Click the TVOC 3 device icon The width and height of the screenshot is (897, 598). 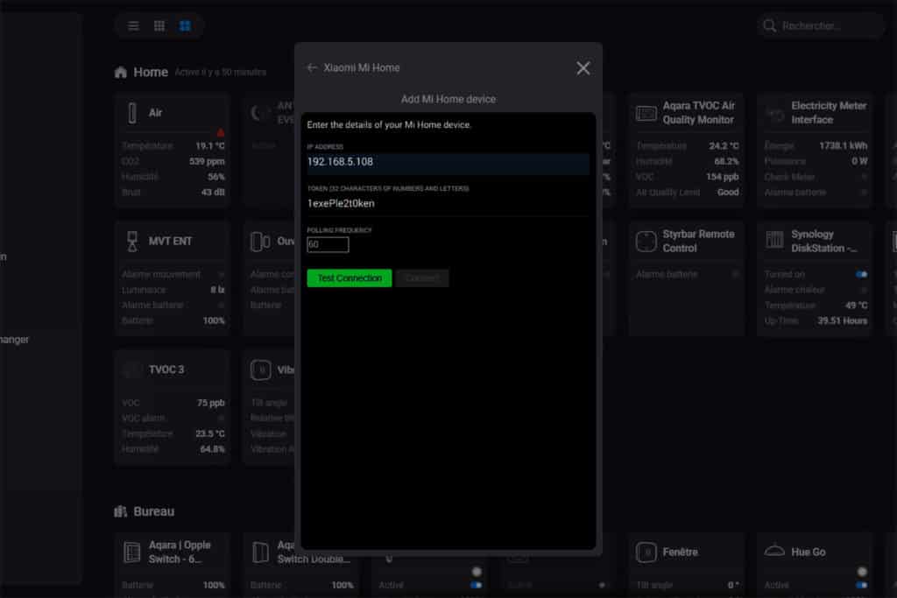[x=132, y=369]
